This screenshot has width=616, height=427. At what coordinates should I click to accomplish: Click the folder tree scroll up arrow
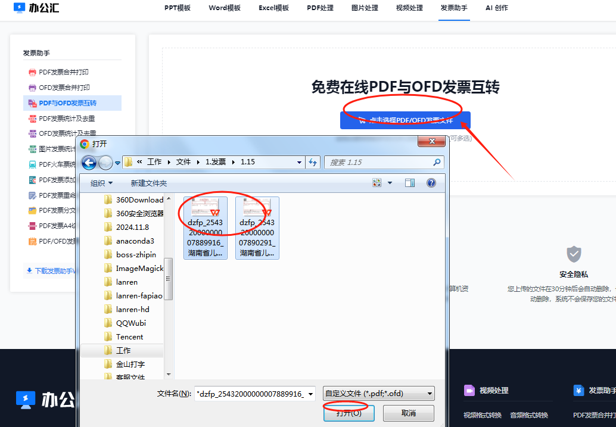pos(169,199)
